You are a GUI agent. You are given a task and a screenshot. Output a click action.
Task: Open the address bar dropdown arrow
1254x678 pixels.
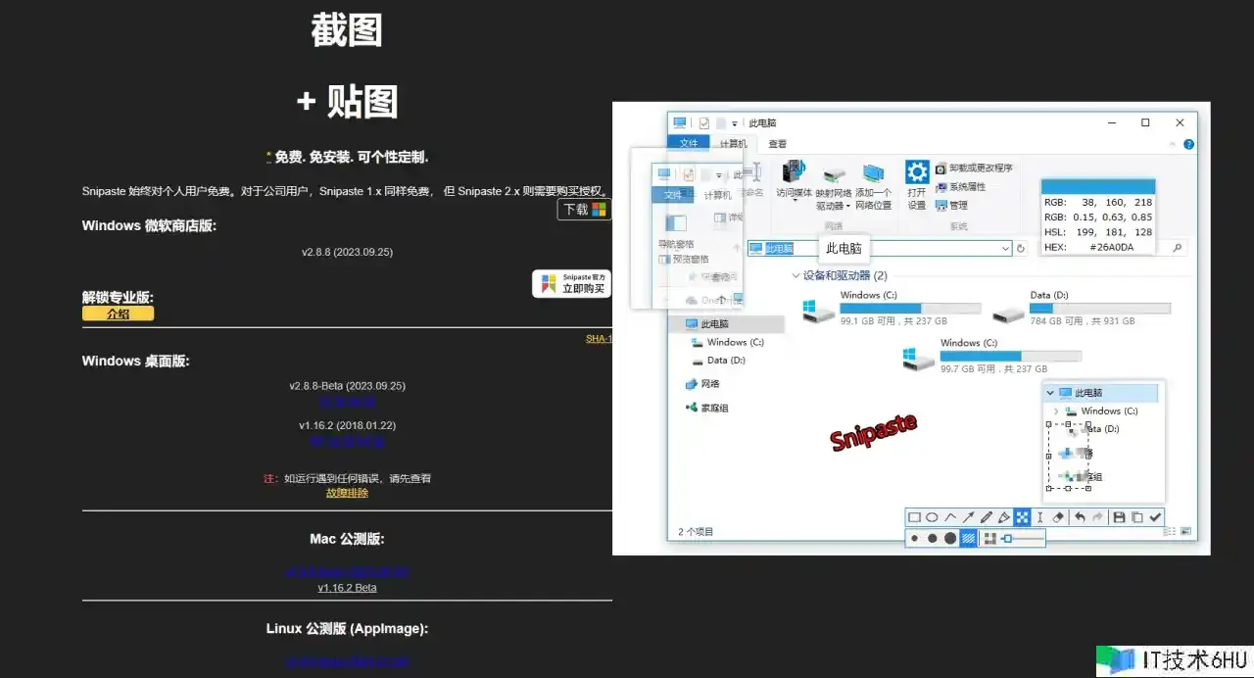coord(1005,249)
